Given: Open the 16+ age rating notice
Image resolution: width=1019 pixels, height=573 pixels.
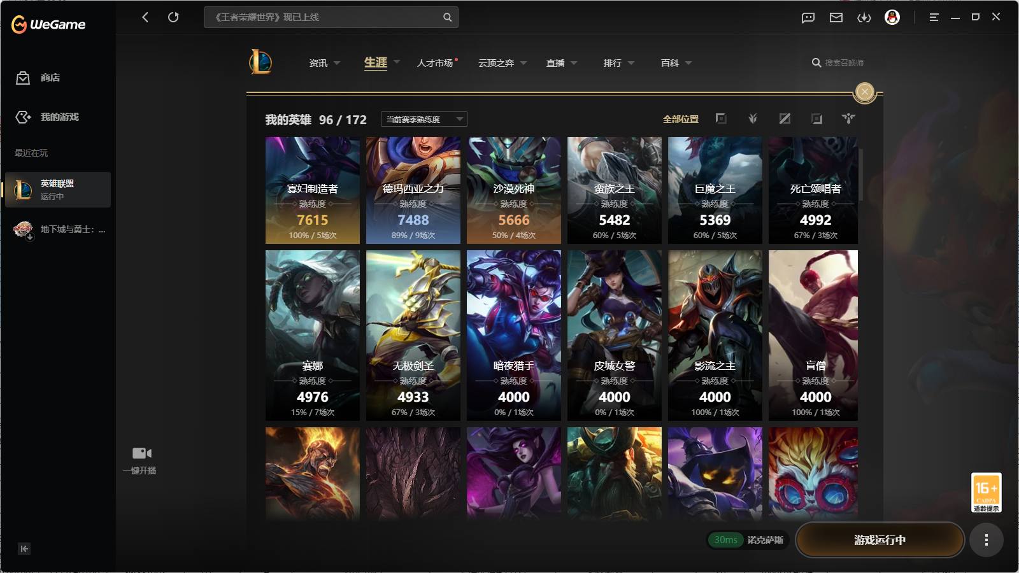Looking at the screenshot, I should tap(986, 492).
